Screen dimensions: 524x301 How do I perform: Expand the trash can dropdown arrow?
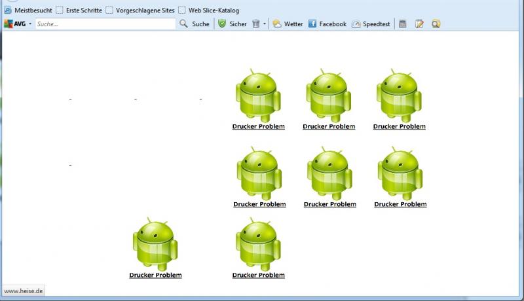point(265,24)
